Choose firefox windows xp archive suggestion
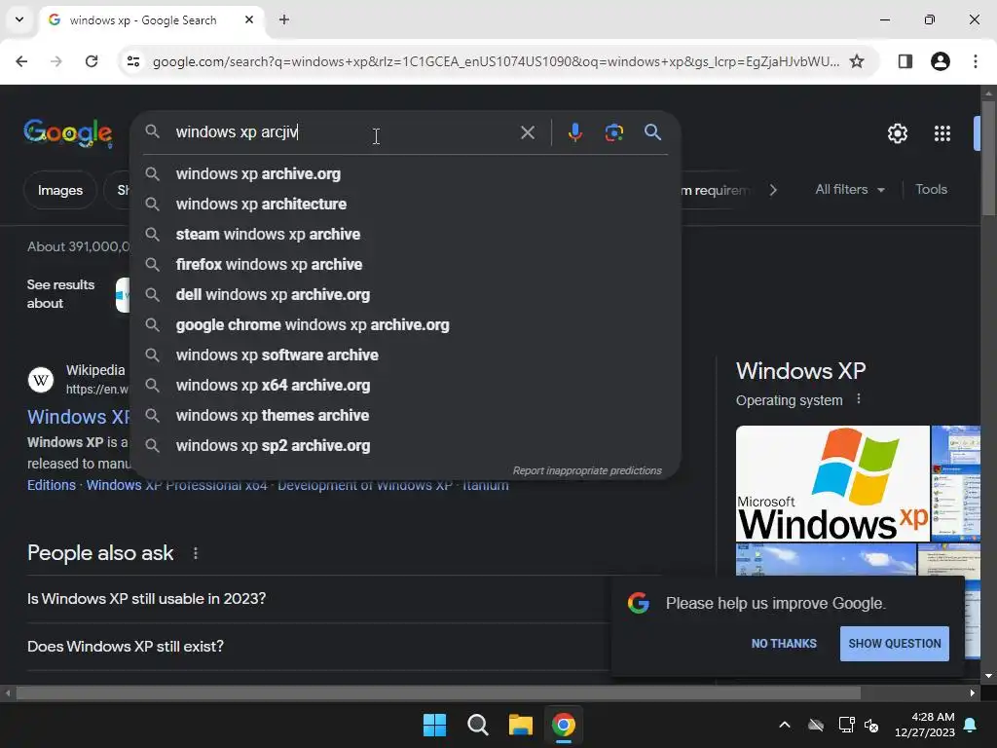 click(406, 265)
